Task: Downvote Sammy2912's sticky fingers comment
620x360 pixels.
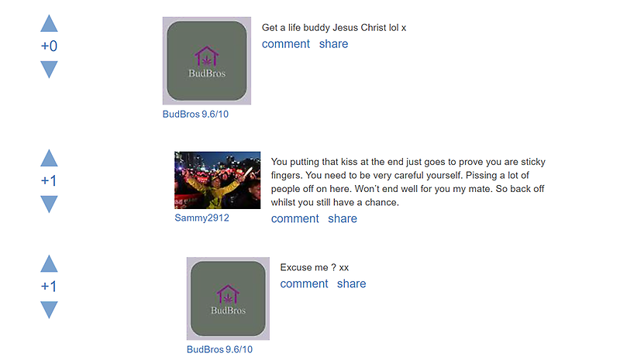Action: pyautogui.click(x=49, y=204)
